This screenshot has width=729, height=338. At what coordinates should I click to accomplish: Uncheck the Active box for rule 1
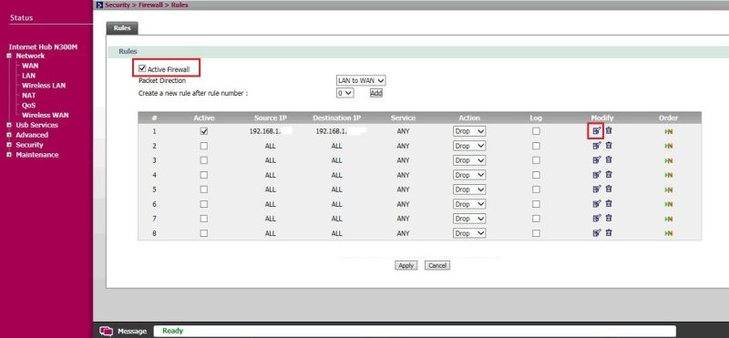[x=203, y=131]
